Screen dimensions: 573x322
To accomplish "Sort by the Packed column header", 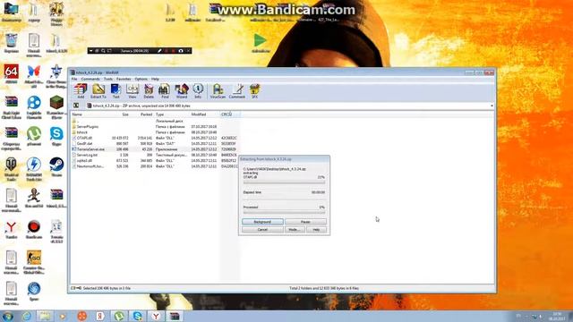I will tap(141, 114).
